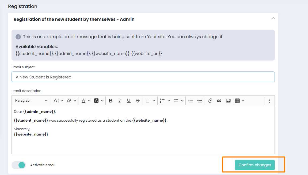Insert a block quote
Image resolution: width=308 pixels, height=175 pixels.
pyautogui.click(x=219, y=101)
